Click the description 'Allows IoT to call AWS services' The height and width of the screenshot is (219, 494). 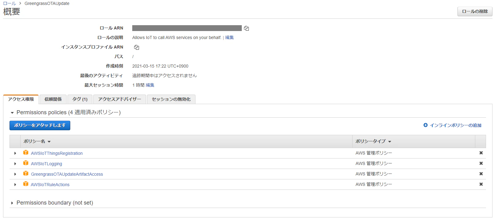click(x=177, y=37)
